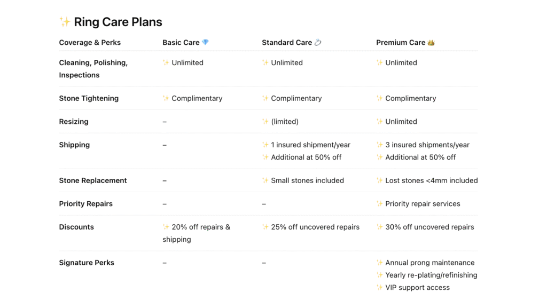Click the sparkle icon beside Ring Care Plans title
Viewport: 547px width, 308px height.
[x=65, y=22]
